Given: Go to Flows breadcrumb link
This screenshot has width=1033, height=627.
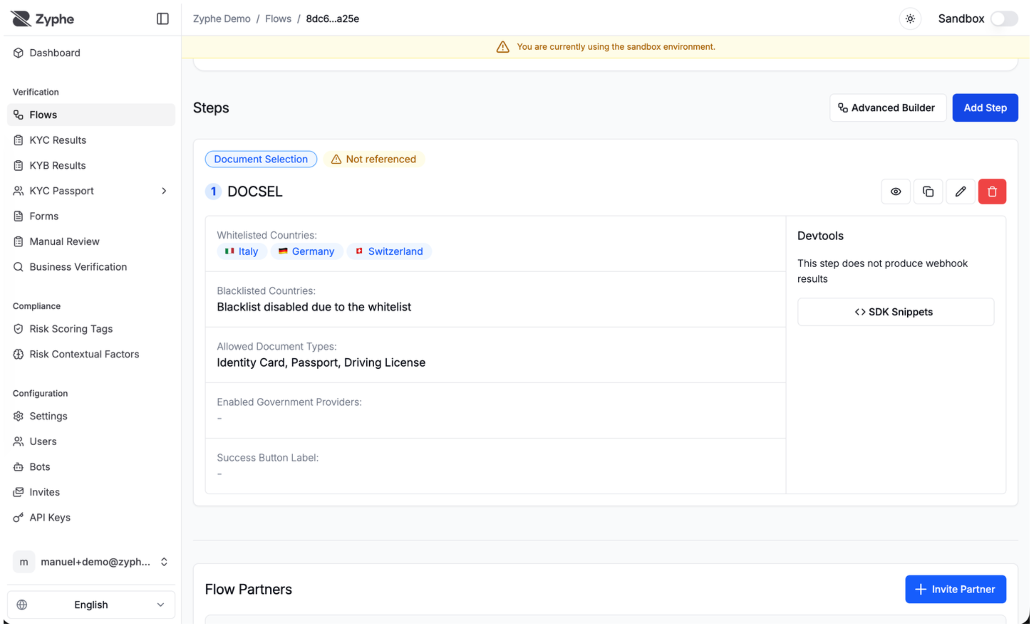Looking at the screenshot, I should click(x=278, y=19).
